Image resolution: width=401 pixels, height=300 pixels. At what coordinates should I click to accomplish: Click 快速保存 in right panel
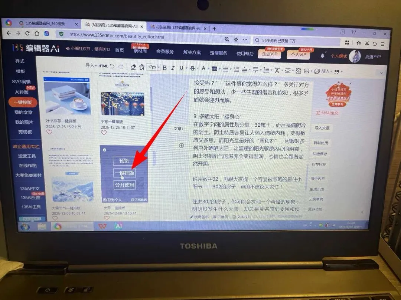pos(320,154)
